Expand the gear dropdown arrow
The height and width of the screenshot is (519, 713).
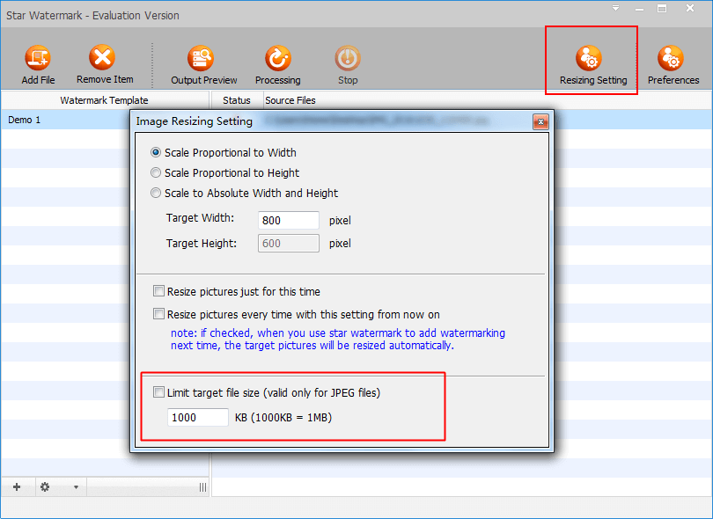click(x=76, y=487)
